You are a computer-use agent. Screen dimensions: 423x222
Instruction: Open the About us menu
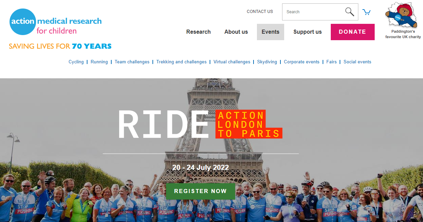pos(236,32)
